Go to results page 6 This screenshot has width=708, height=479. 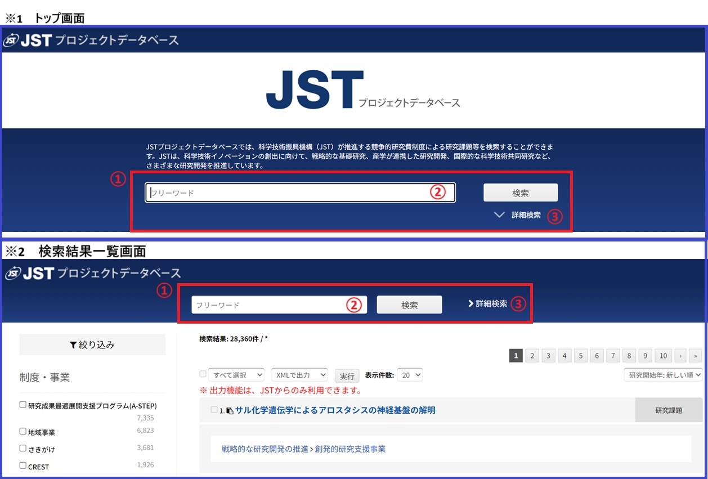point(598,356)
